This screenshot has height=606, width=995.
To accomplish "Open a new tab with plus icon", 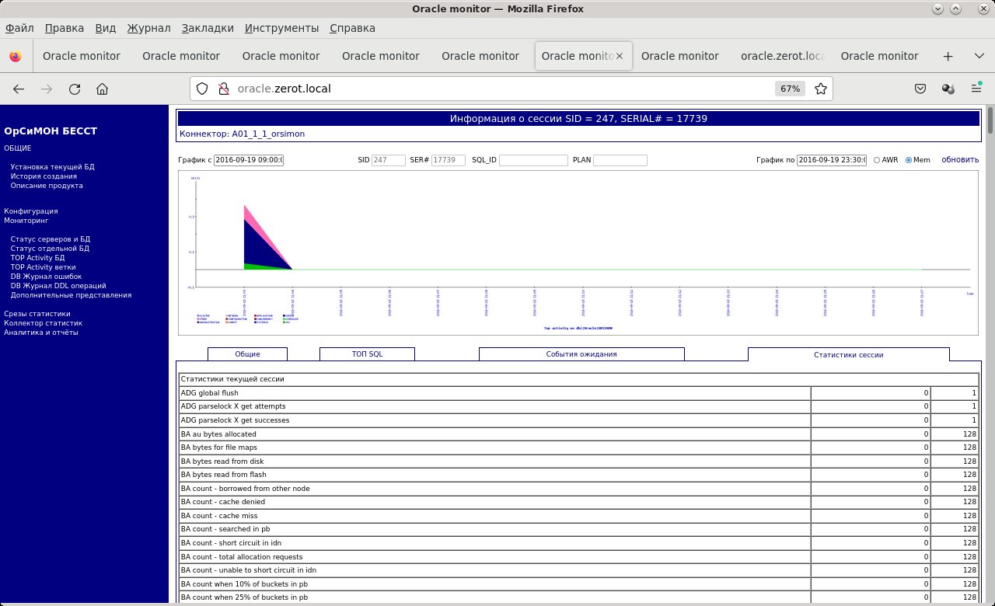I will click(x=948, y=56).
